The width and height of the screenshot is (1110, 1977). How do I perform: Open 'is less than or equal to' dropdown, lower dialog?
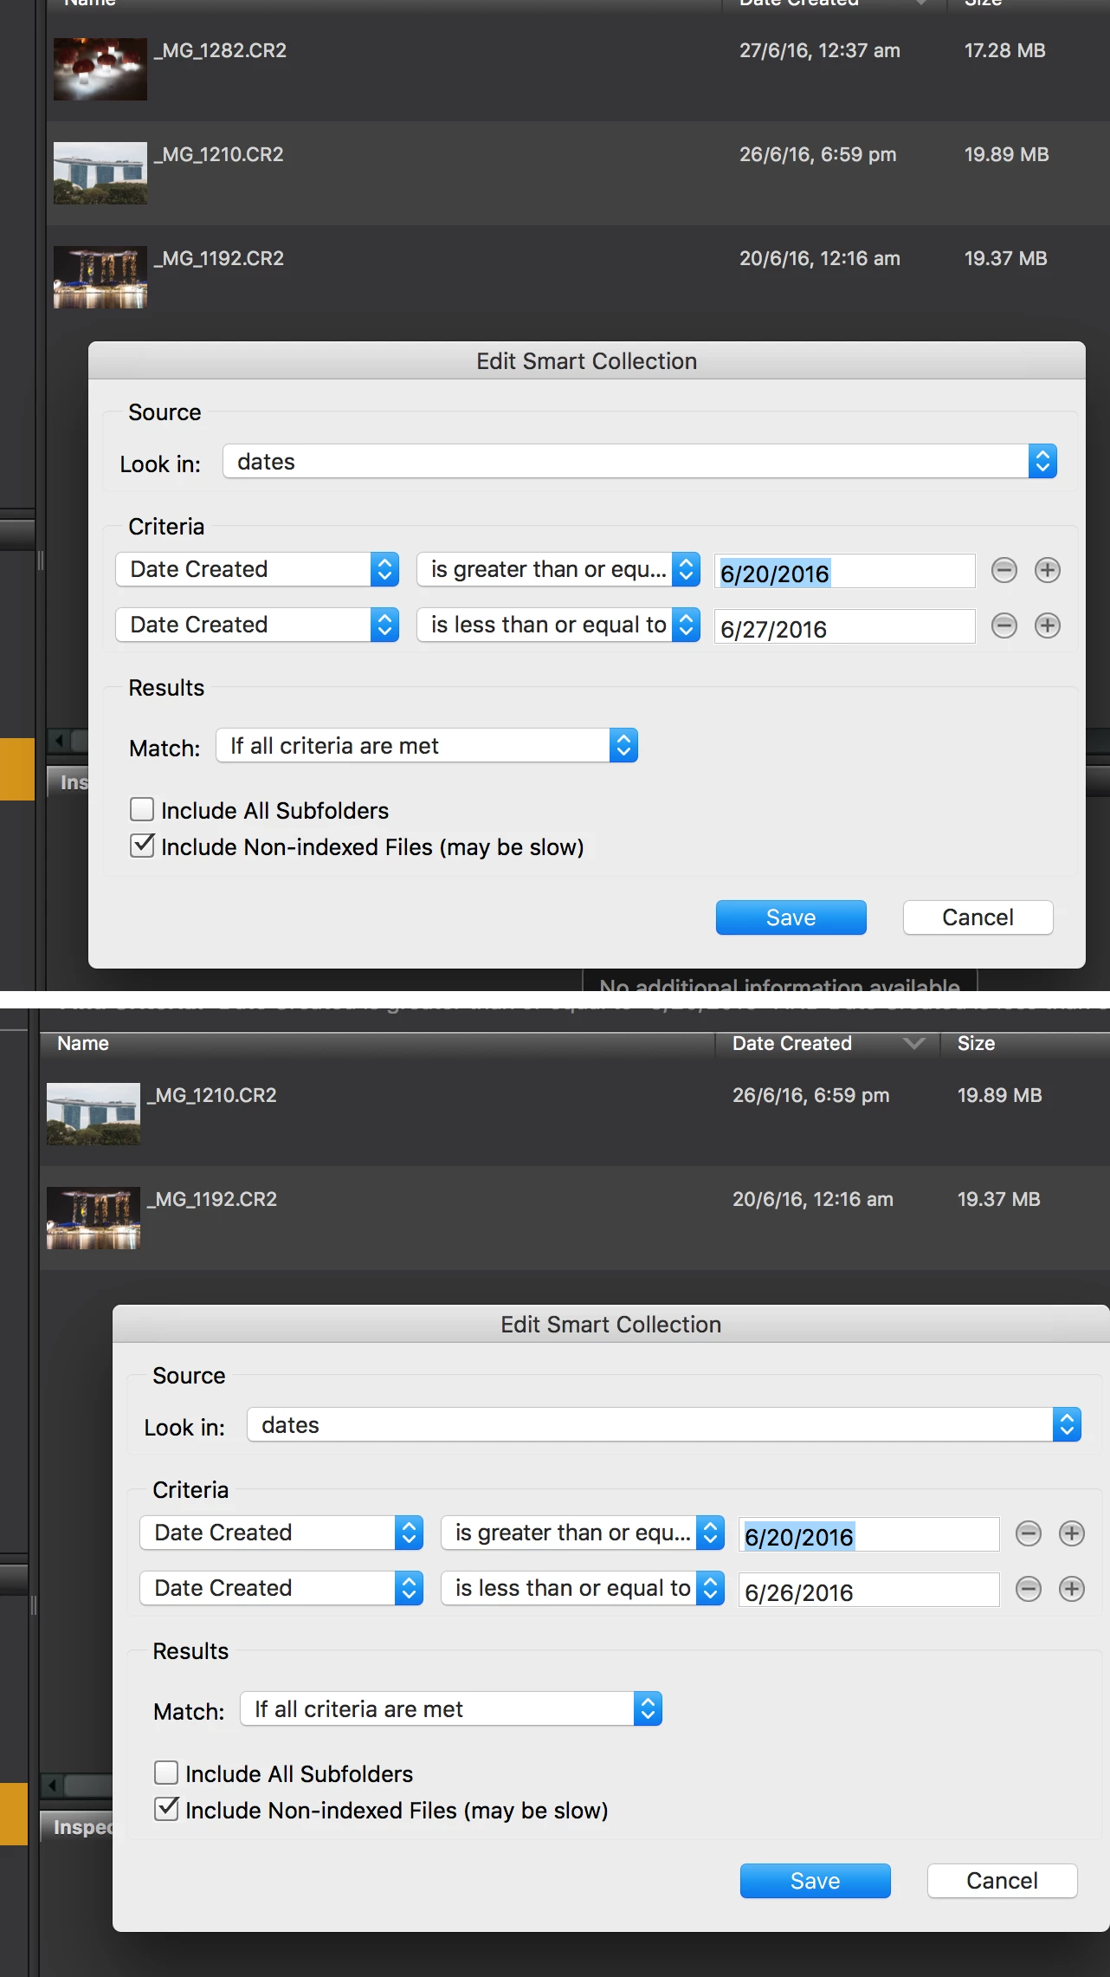click(x=583, y=1588)
